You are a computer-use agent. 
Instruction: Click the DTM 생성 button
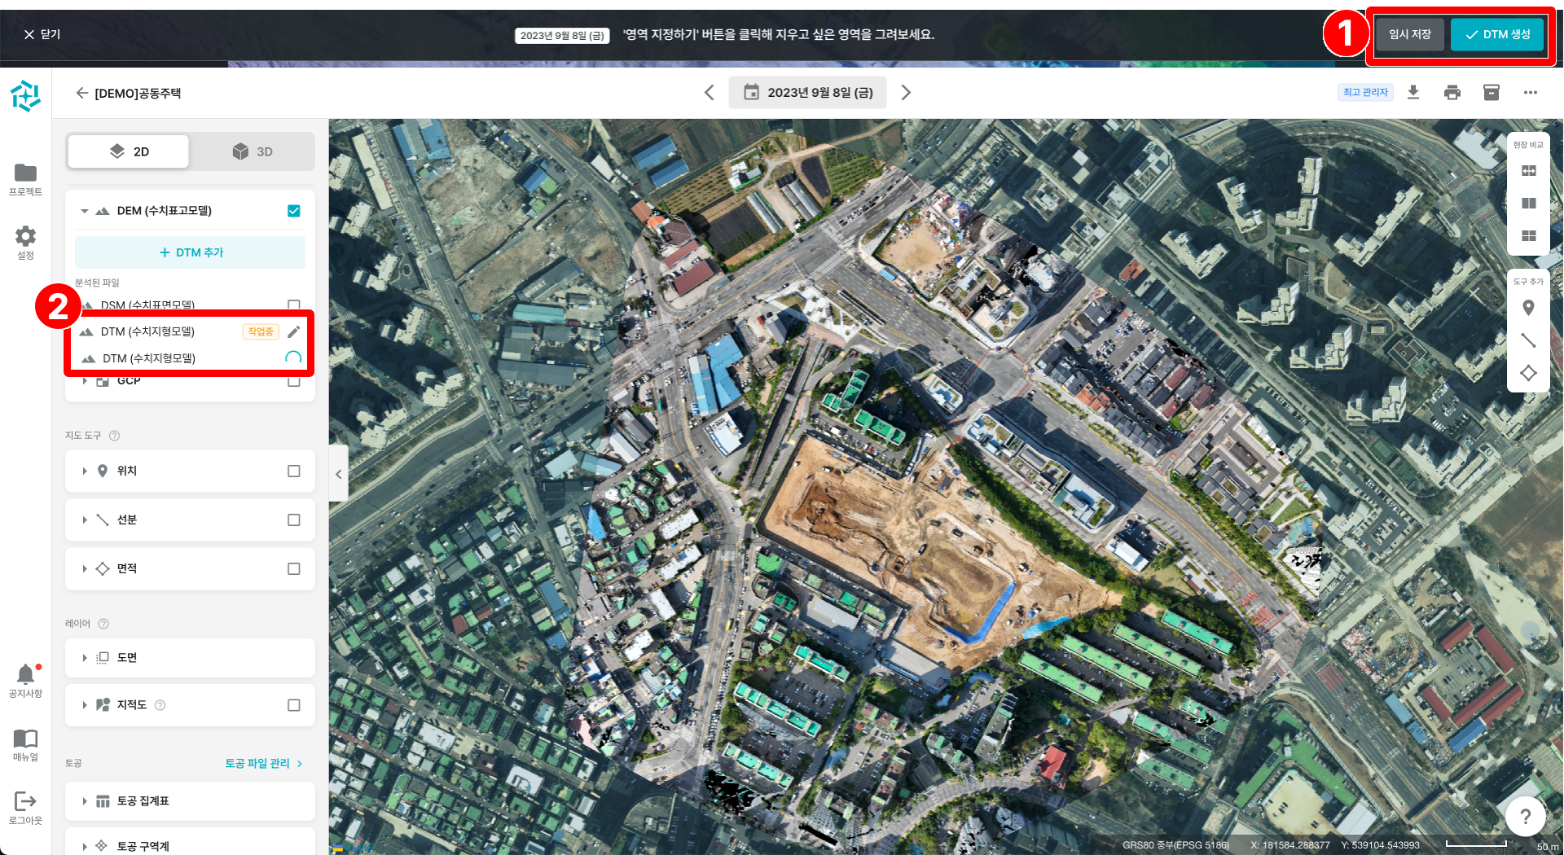click(x=1497, y=34)
